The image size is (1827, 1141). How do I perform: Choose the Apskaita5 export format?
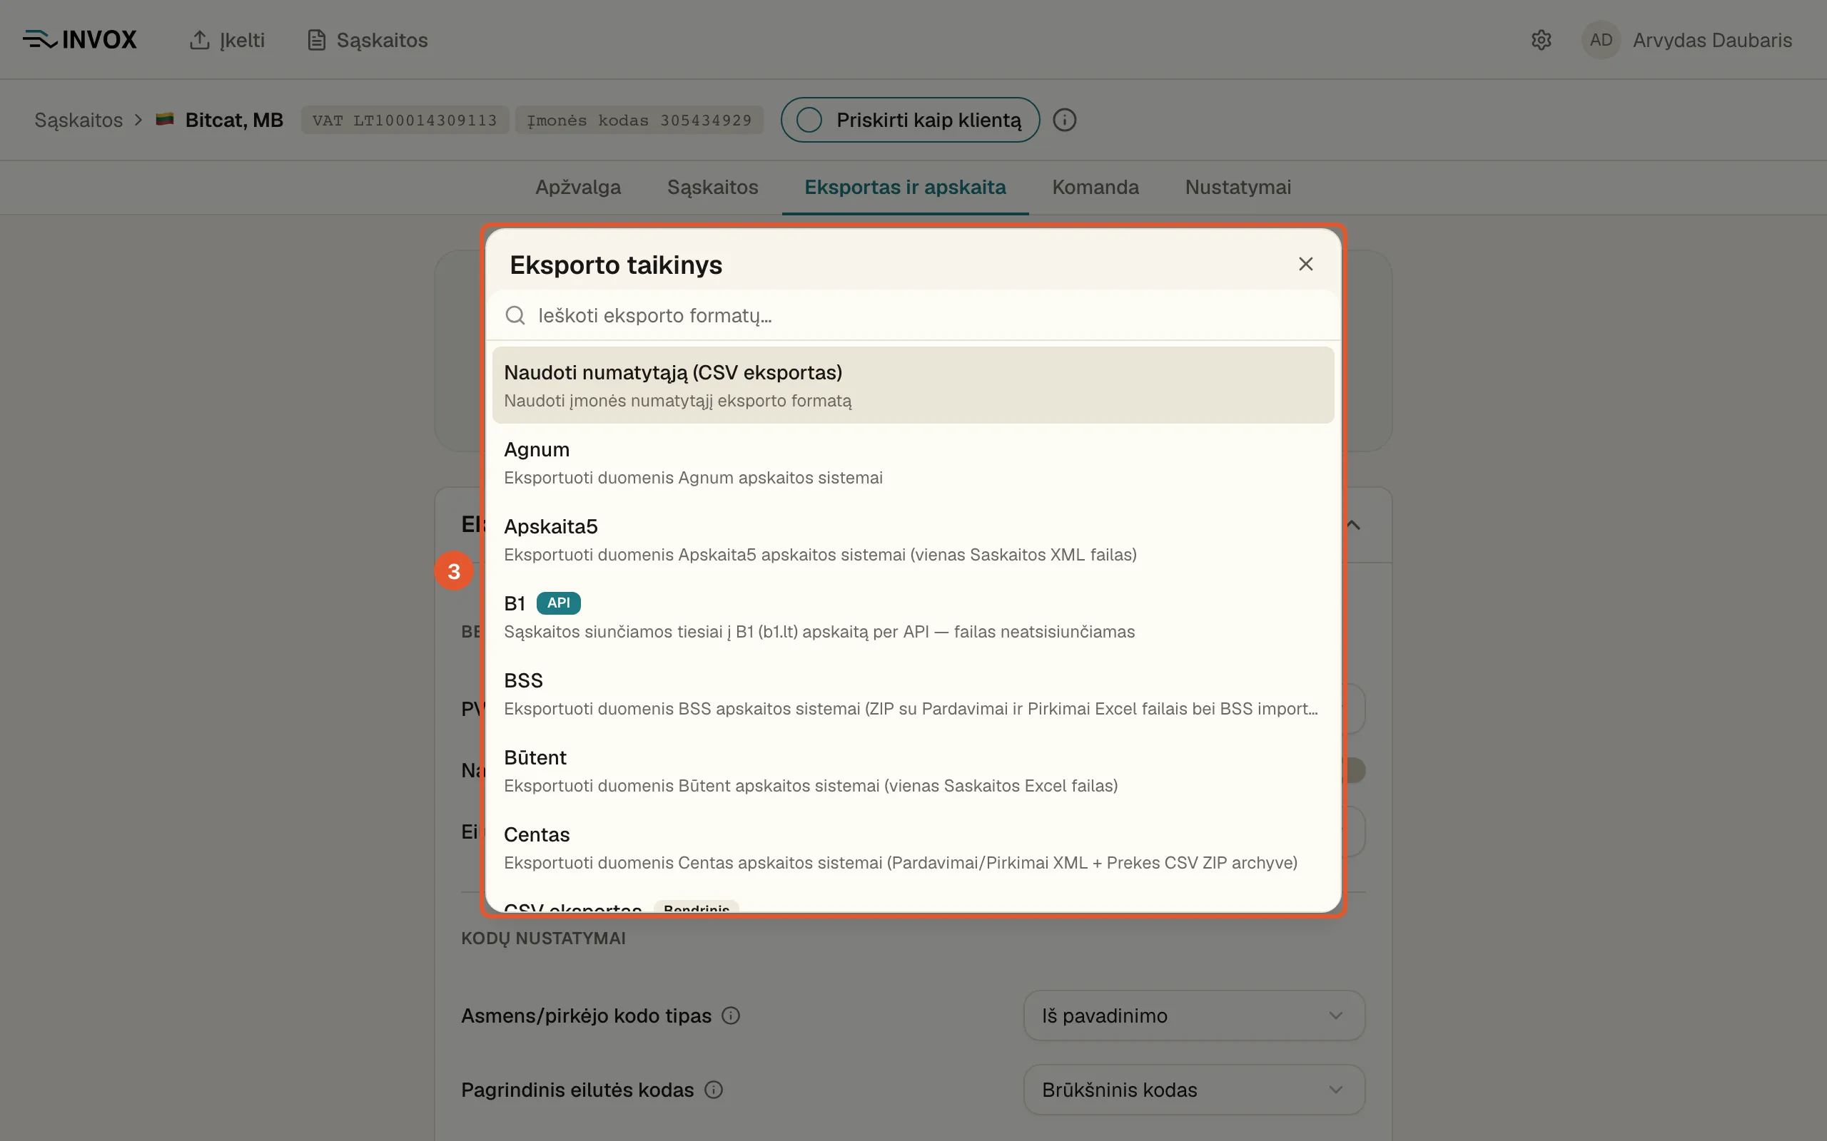point(913,539)
